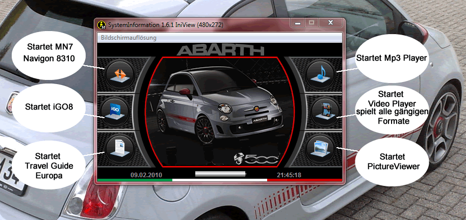Click the ABARTH logo at top
Screen dimensions: 466x220
[220, 51]
